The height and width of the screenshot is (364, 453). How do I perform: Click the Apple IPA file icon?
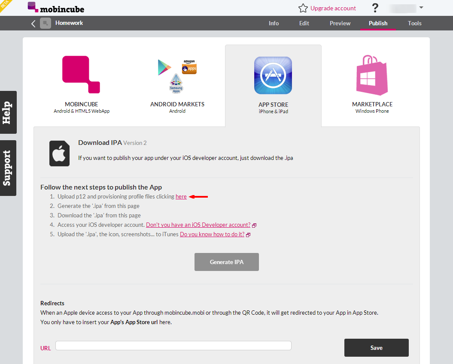(59, 153)
